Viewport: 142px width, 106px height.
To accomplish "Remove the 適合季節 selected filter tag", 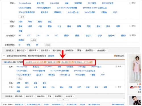I will coord(72,62).
